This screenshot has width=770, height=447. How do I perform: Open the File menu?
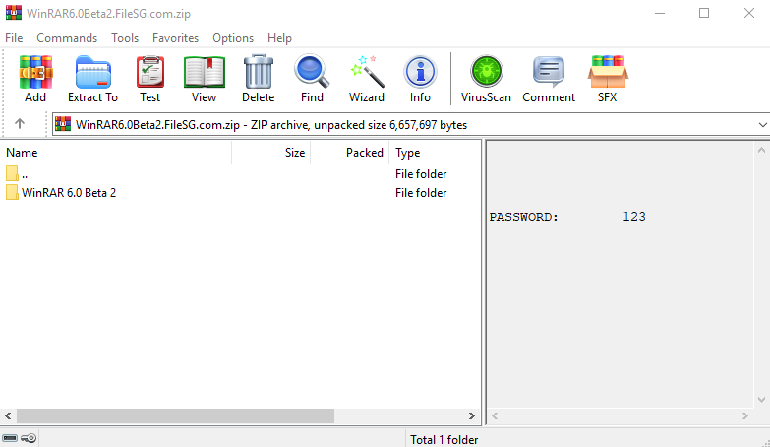click(x=14, y=38)
